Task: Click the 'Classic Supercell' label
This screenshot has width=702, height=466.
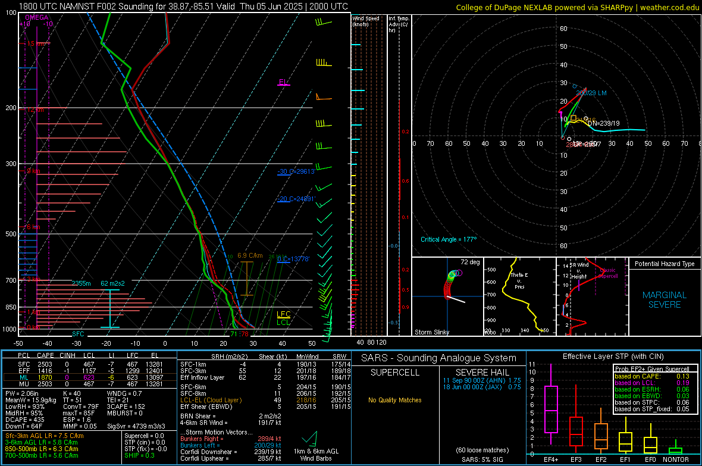Action: point(607,273)
